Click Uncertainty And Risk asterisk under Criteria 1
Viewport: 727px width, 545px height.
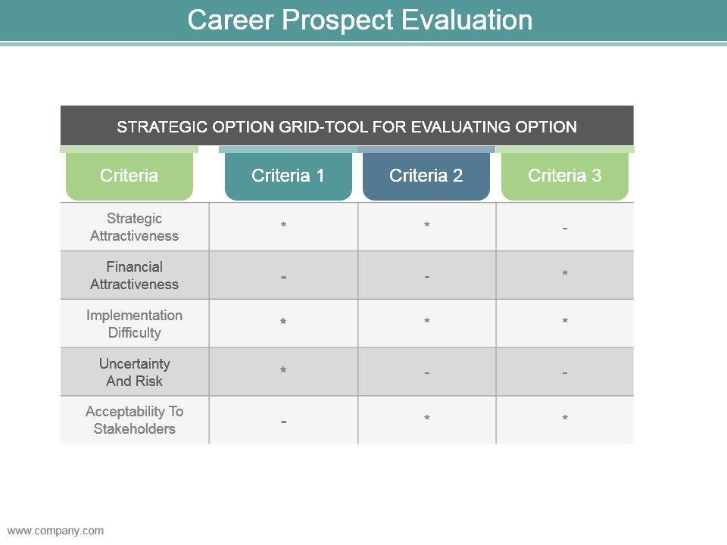point(283,372)
